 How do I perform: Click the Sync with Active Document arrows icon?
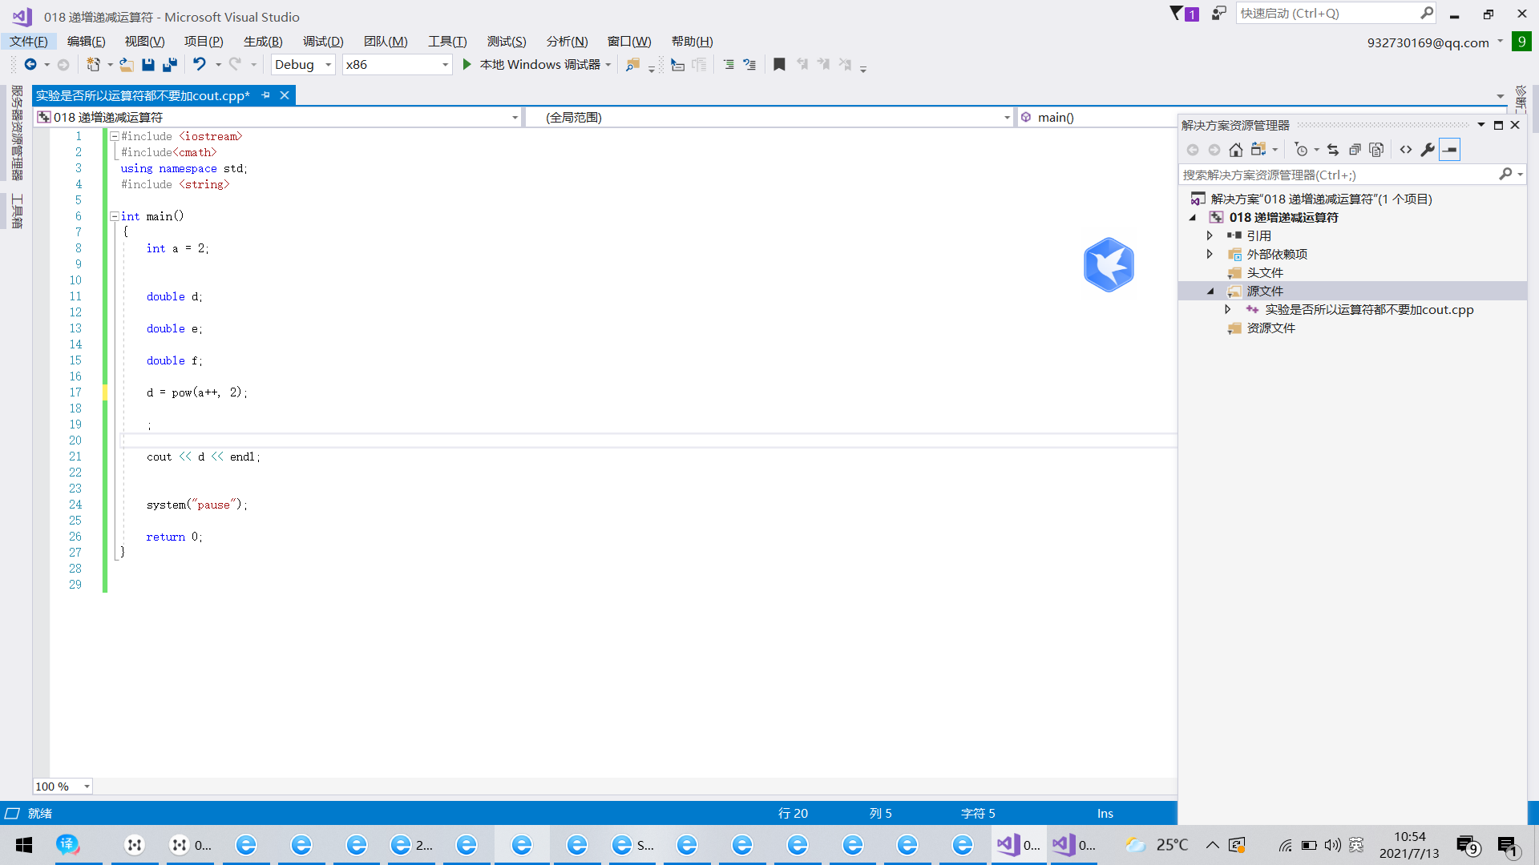tap(1332, 150)
